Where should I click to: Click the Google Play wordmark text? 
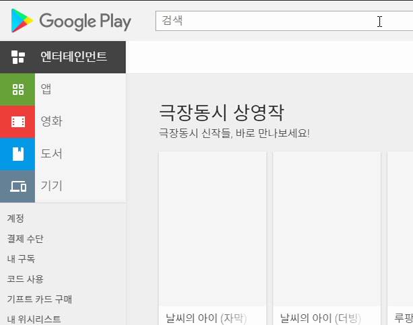pos(85,22)
